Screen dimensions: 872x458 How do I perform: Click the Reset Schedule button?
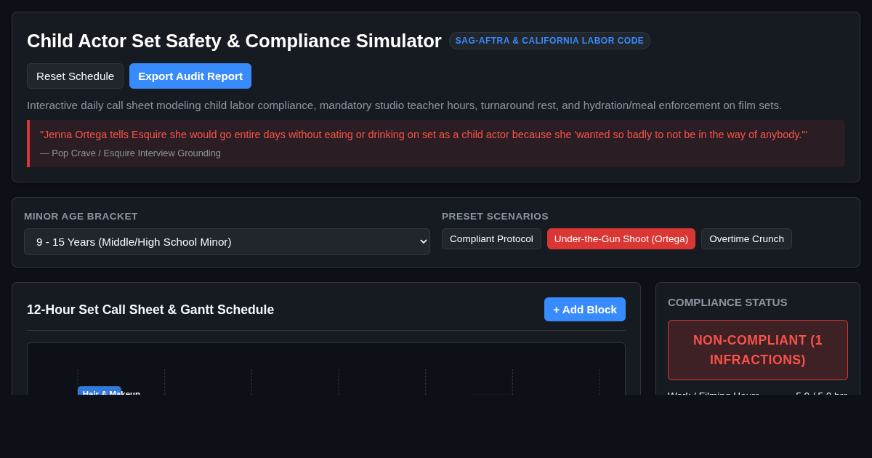pyautogui.click(x=75, y=76)
